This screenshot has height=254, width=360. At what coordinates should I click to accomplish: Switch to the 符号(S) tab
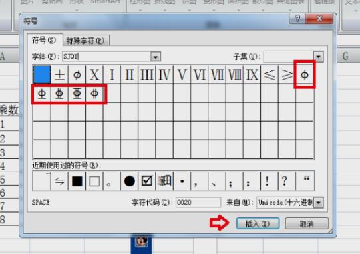coord(45,40)
